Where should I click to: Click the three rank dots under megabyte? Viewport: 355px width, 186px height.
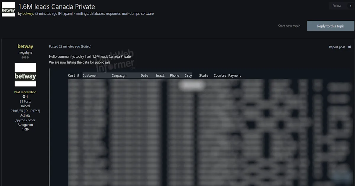(25, 57)
